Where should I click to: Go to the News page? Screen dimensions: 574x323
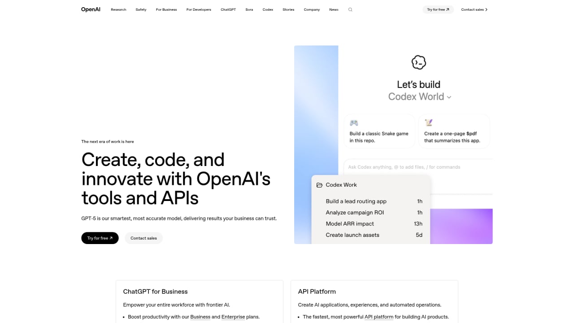tap(334, 9)
